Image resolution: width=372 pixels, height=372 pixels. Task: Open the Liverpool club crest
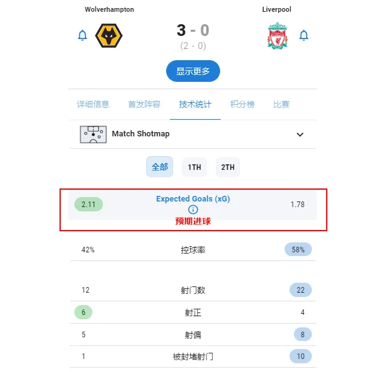point(277,35)
